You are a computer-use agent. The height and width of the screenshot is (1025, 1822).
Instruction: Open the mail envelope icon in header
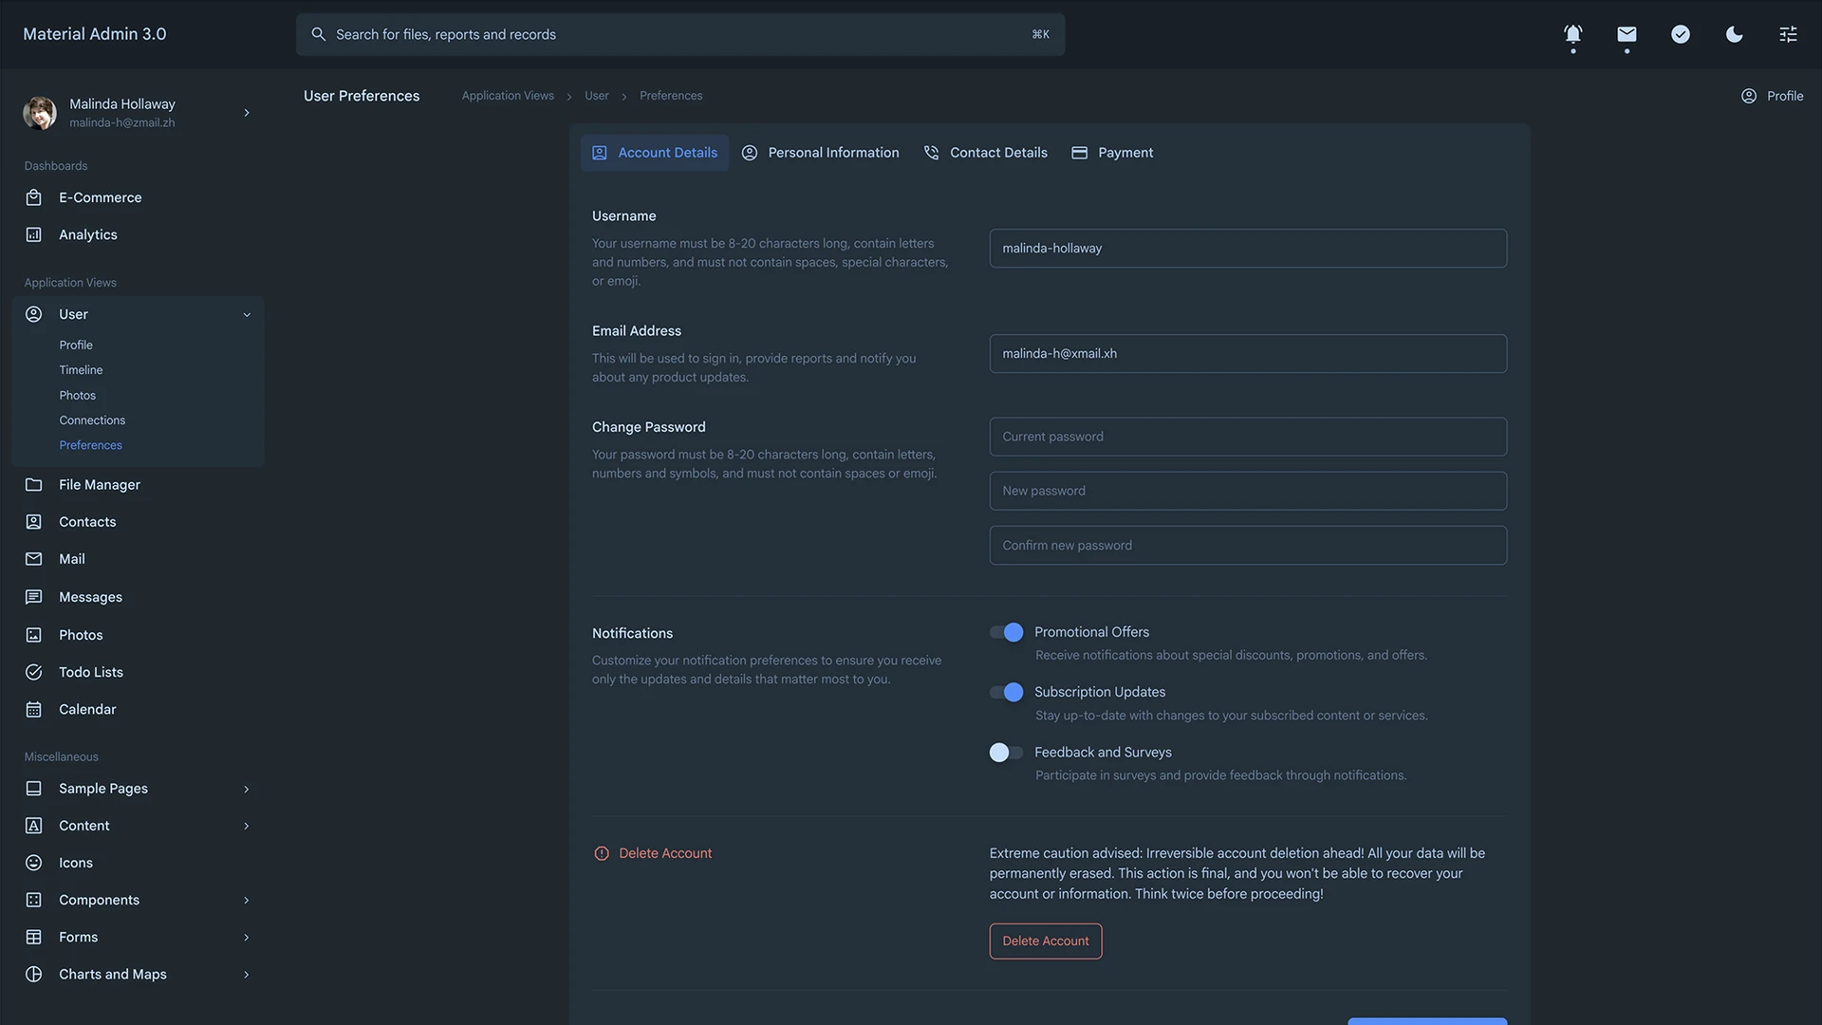click(1627, 34)
